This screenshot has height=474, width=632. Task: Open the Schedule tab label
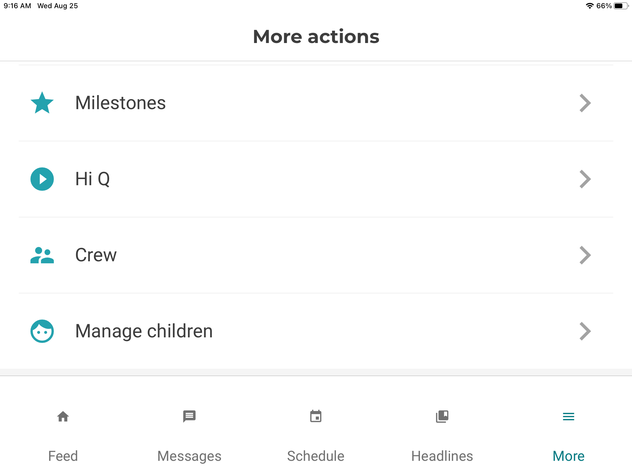pyautogui.click(x=316, y=456)
